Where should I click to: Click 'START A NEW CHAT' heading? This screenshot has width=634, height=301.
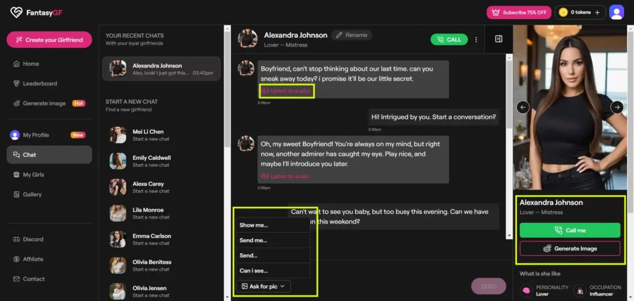tap(132, 102)
